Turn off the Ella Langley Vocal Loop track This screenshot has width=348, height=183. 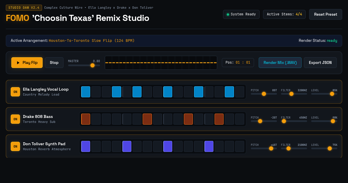[15, 92]
